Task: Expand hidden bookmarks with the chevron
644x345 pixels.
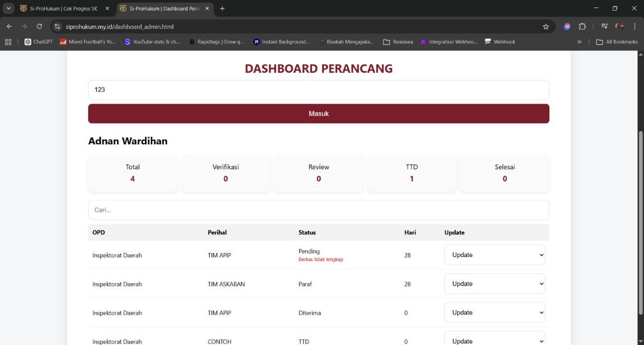Action: click(579, 42)
